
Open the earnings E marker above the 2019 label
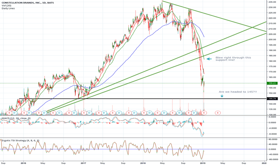[204, 113]
